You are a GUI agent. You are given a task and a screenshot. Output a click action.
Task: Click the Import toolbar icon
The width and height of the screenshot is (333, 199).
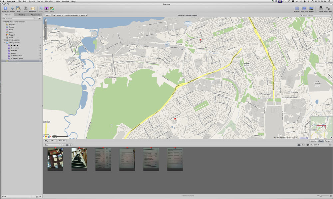click(12, 9)
